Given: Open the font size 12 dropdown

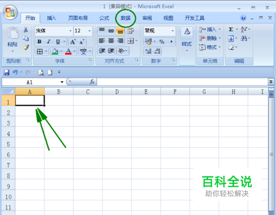Looking at the screenshot, I should point(89,31).
